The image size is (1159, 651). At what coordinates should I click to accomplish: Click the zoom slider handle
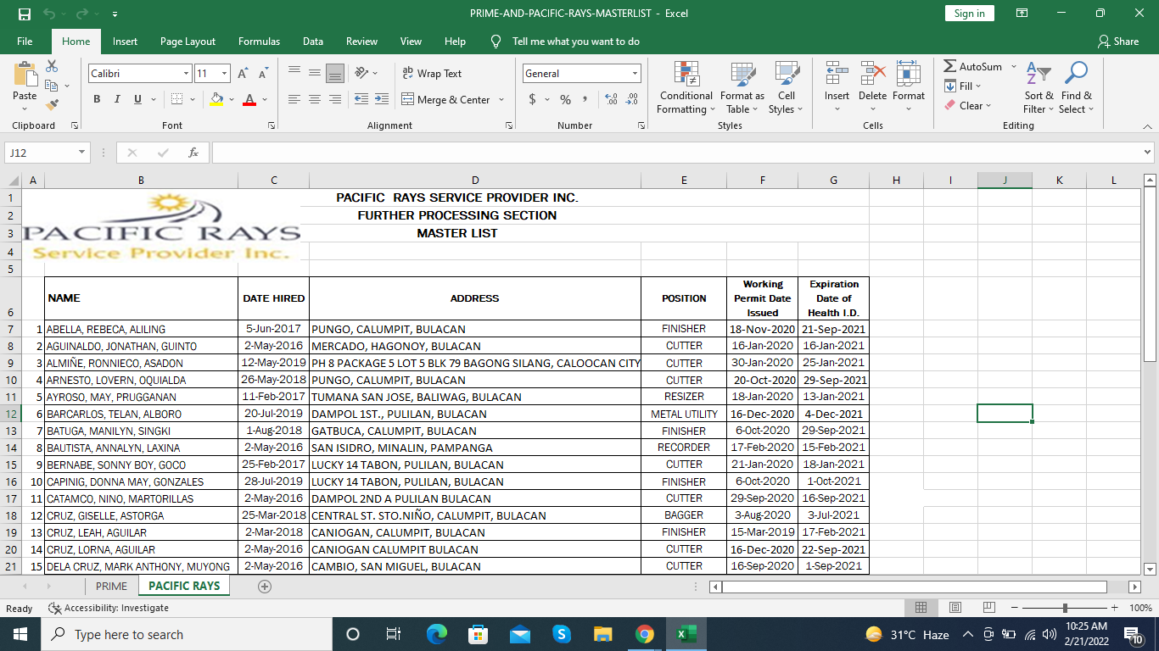point(1065,608)
